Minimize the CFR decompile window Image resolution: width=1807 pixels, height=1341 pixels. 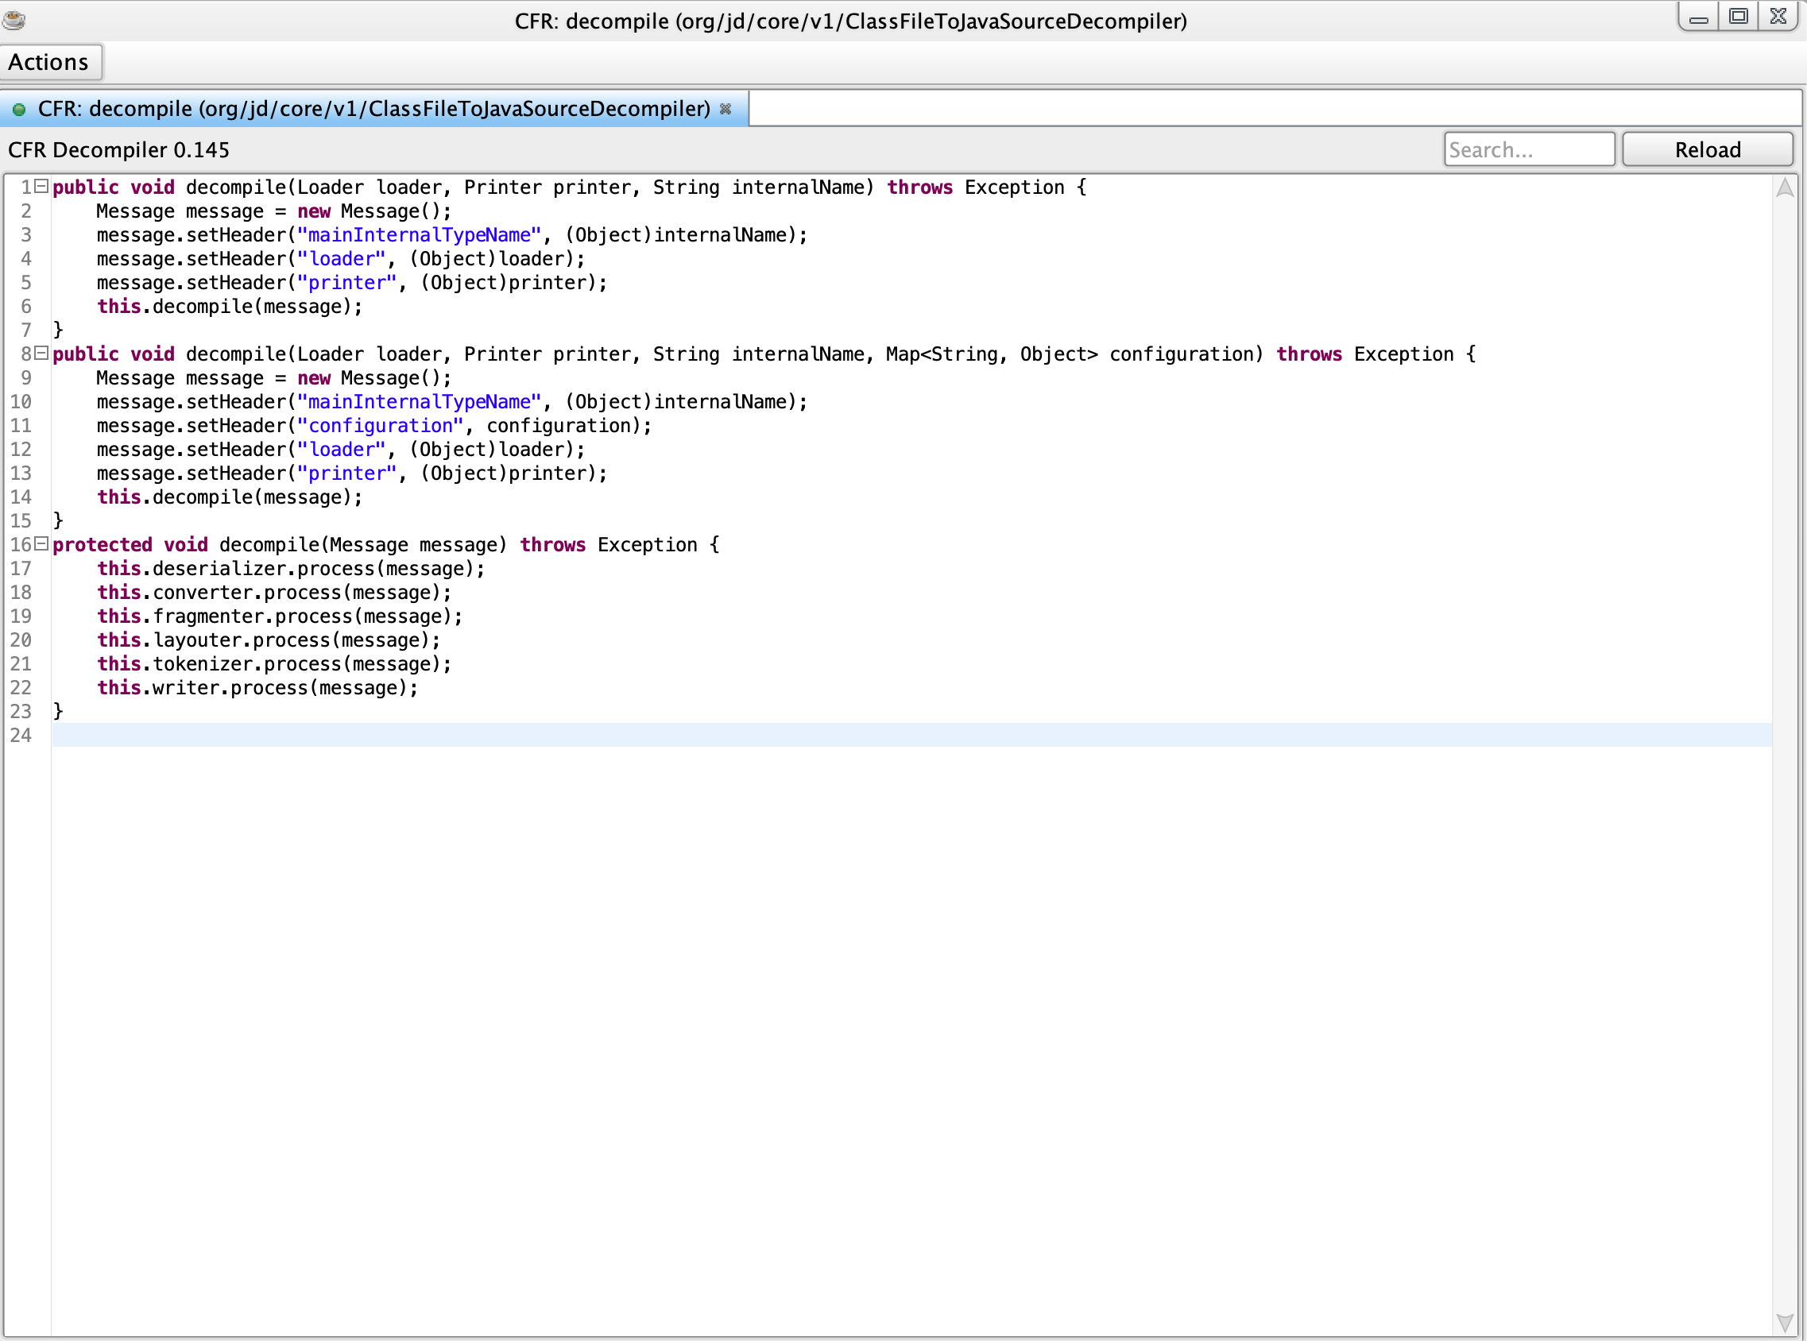pyautogui.click(x=1699, y=17)
